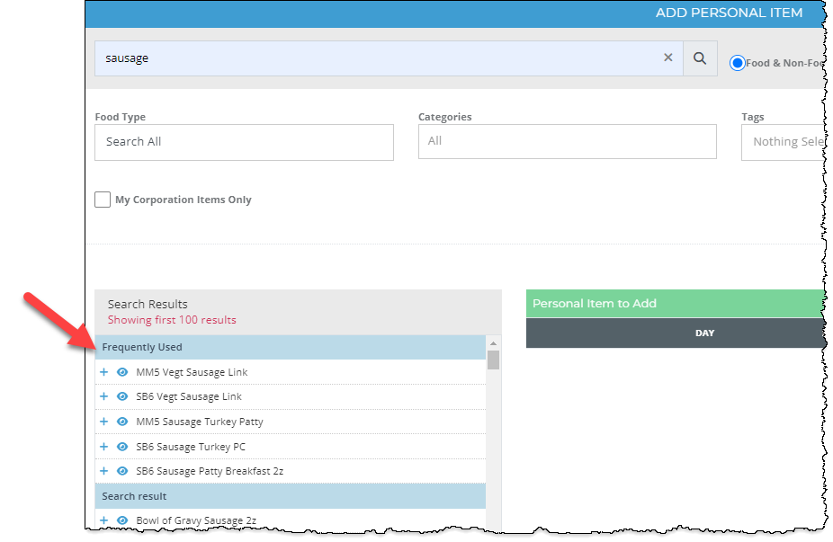This screenshot has width=833, height=542.
Task: Add SB6 Sausage Turkey PC with plus icon
Action: pos(103,446)
